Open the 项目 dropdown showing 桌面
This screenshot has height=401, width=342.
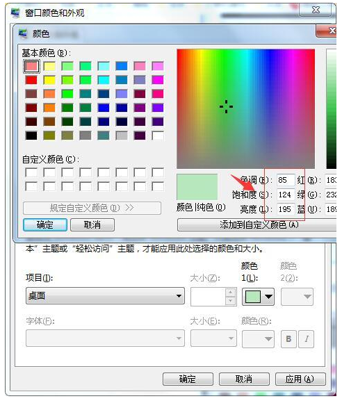105,295
